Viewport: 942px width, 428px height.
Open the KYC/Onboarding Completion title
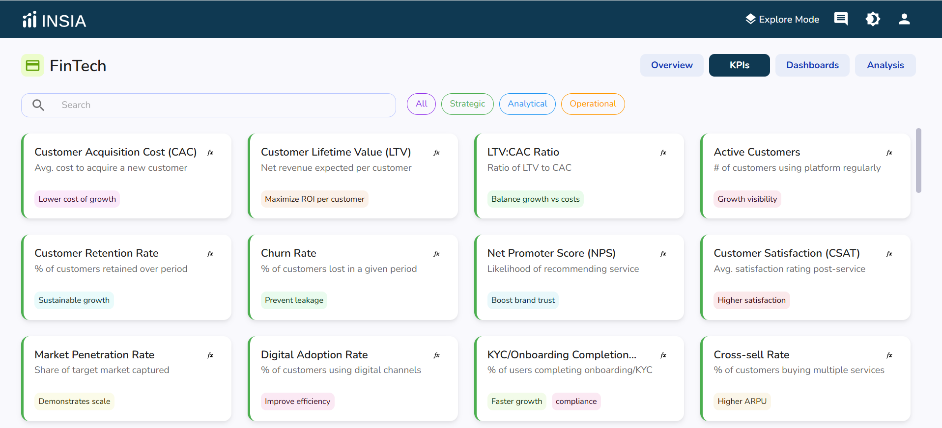point(562,354)
